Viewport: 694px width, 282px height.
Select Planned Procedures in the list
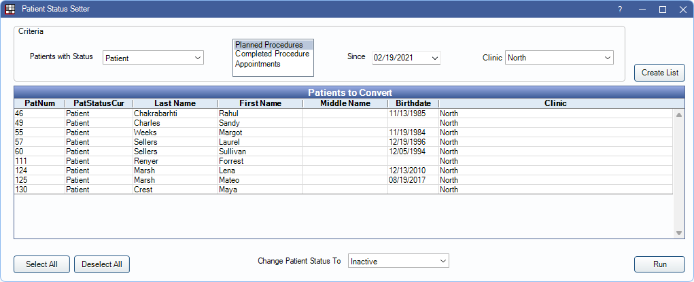pos(269,45)
